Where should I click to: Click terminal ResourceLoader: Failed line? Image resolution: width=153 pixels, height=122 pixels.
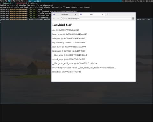click(25, 19)
